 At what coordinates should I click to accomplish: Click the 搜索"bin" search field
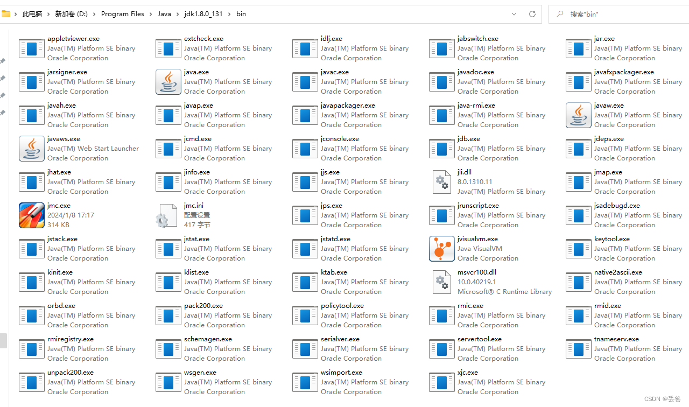pyautogui.click(x=618, y=14)
